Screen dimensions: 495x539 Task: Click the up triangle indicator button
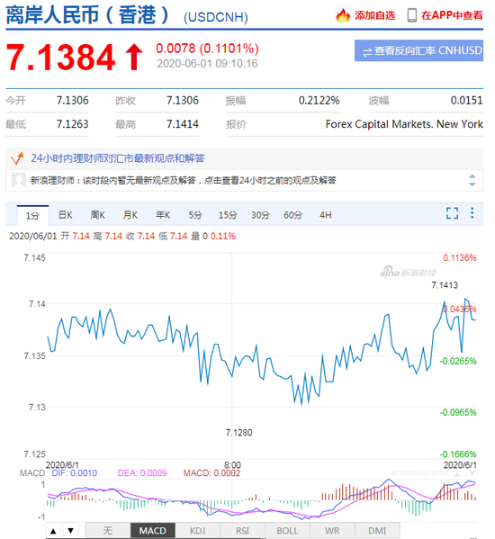pos(53,531)
